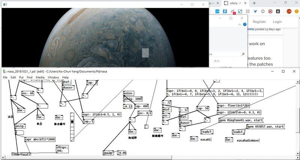
Task: Click the extension icon with red badge
Action: coord(233,12)
